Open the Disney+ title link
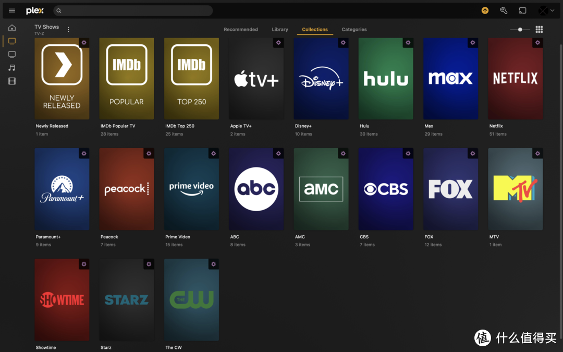Image resolution: width=563 pixels, height=352 pixels. click(303, 126)
